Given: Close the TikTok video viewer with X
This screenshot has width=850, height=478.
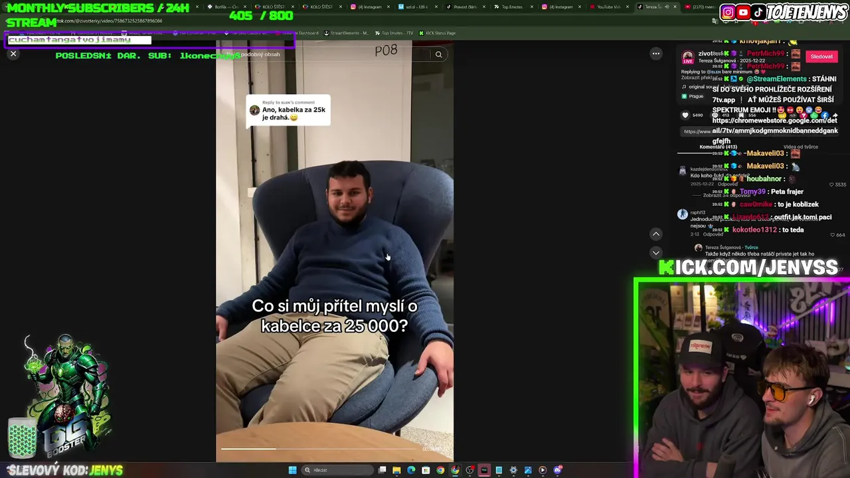Looking at the screenshot, I should point(13,54).
